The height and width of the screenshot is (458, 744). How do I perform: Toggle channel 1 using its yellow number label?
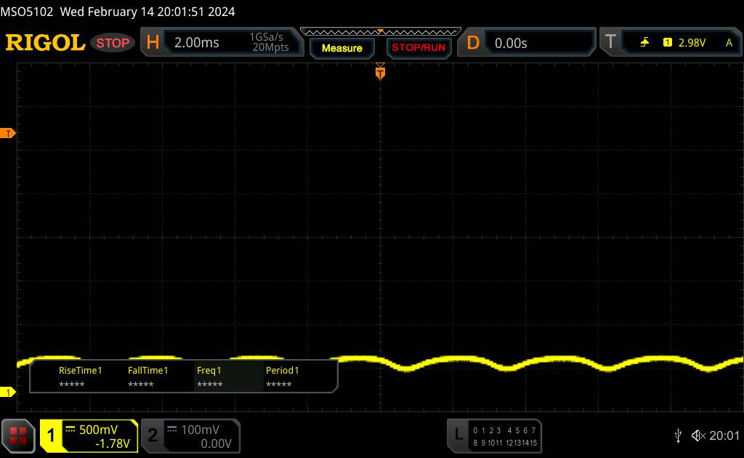52,435
